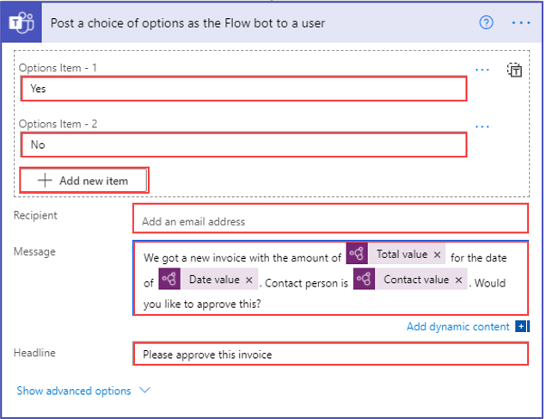
Task: Open ellipsis menu for Options Item 2
Action: [482, 126]
